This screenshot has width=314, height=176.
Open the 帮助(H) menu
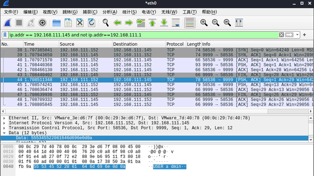pos(209,12)
